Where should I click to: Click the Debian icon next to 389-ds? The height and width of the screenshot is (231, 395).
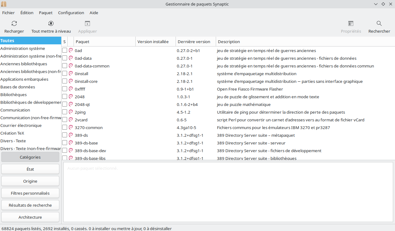(x=71, y=135)
